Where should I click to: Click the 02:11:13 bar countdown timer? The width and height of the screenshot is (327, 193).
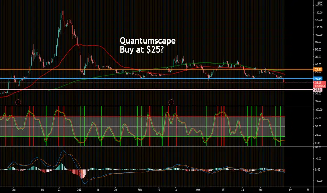[x=320, y=86]
